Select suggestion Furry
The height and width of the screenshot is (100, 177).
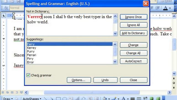(x=70, y=51)
